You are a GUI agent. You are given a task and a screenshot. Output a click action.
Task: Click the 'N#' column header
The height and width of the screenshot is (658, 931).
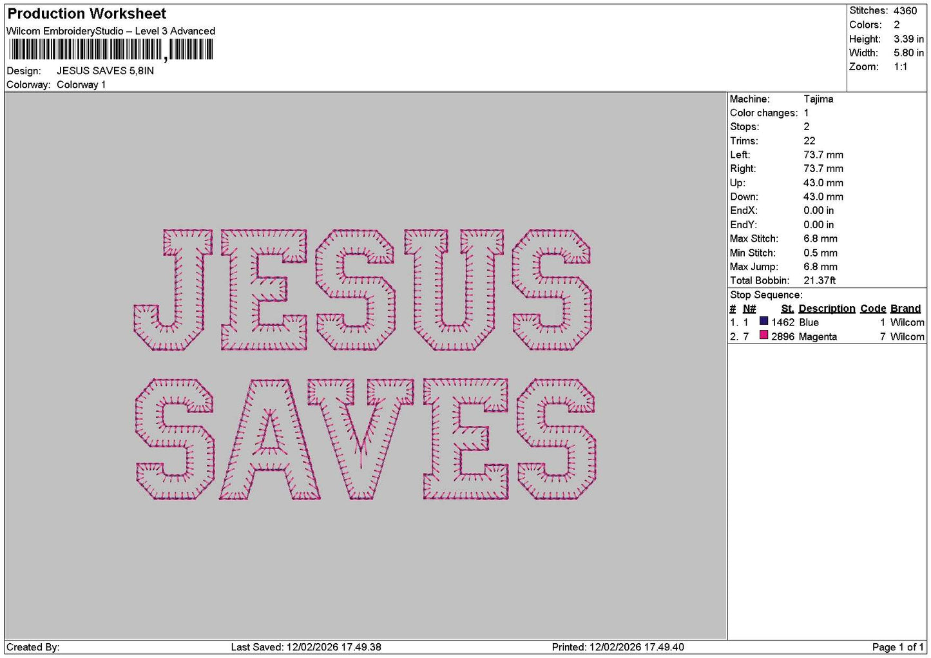pyautogui.click(x=749, y=309)
